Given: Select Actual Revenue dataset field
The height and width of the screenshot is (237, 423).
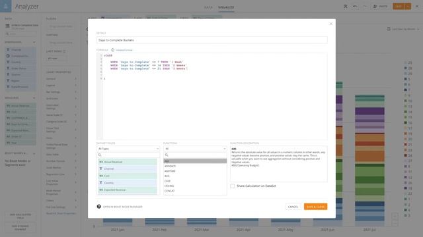Looking at the screenshot, I should [127, 162].
